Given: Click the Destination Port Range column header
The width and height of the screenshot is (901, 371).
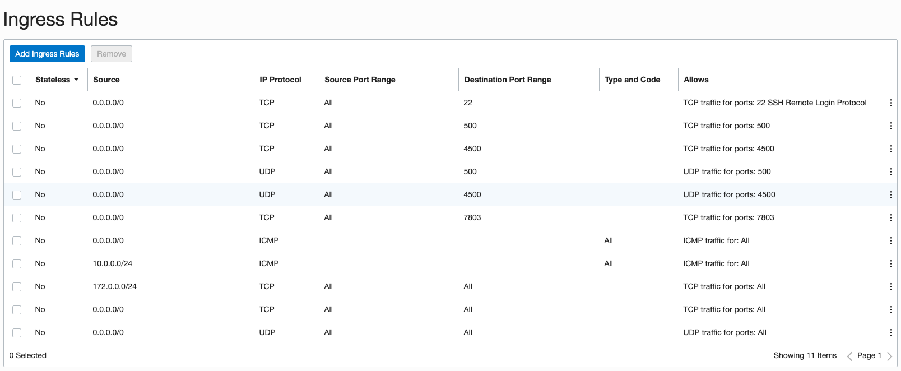Looking at the screenshot, I should click(507, 80).
